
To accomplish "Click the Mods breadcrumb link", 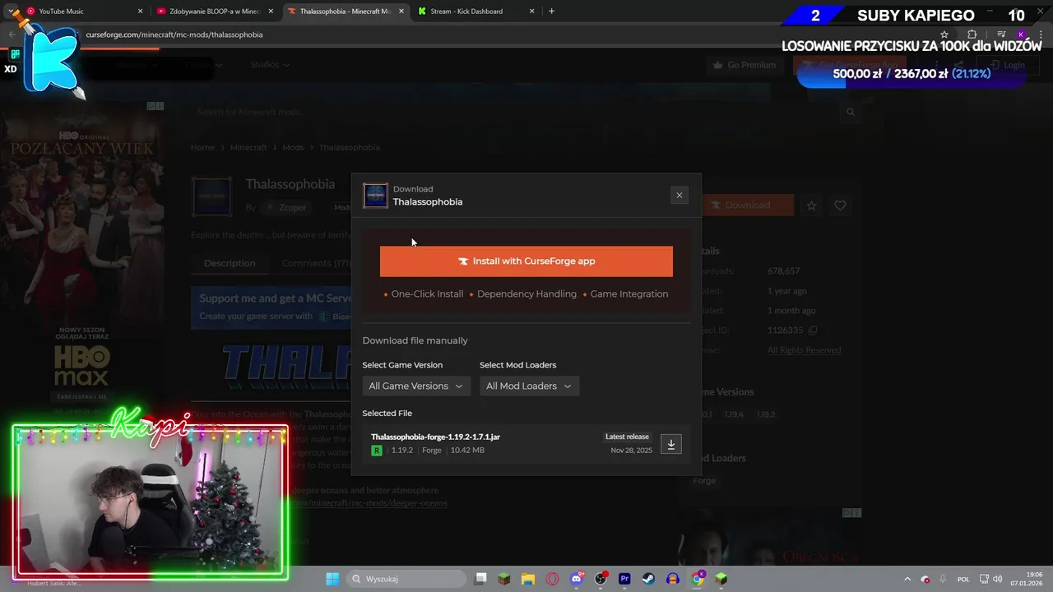I will 293,147.
